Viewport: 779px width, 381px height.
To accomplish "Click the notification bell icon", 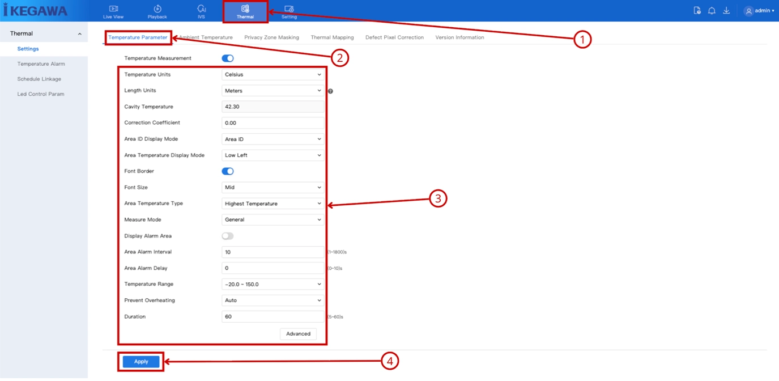I will click(x=712, y=11).
